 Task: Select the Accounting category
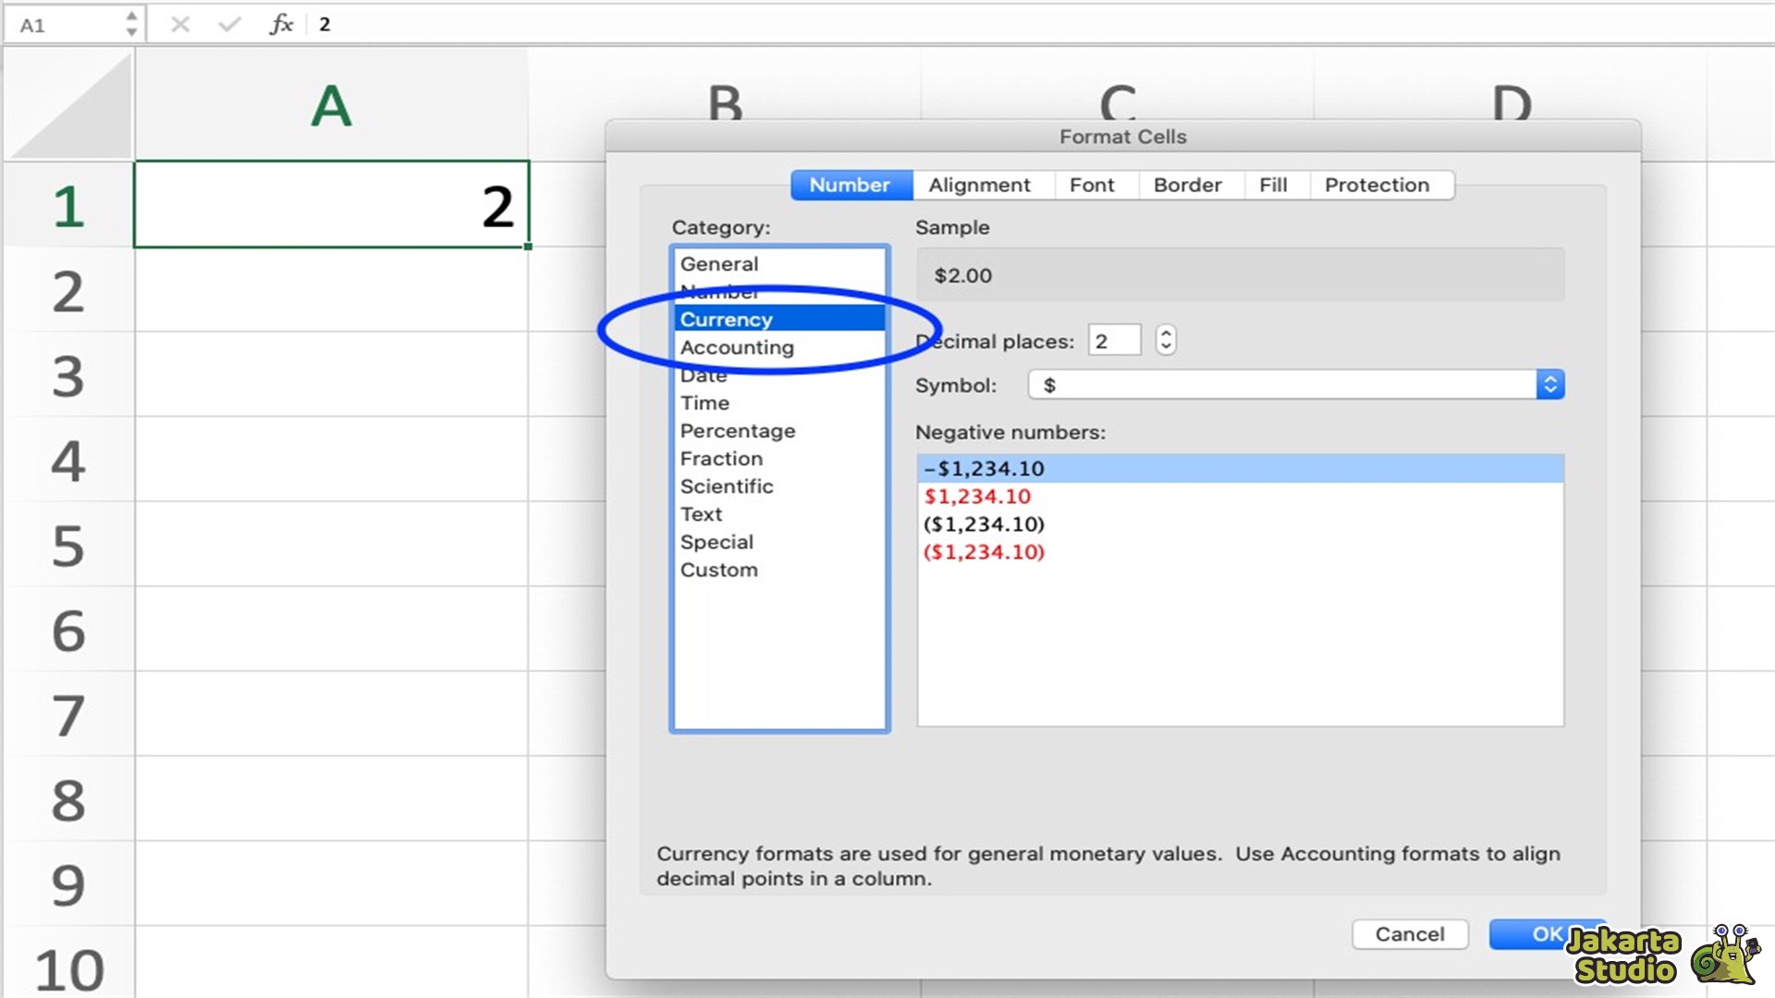click(x=737, y=348)
